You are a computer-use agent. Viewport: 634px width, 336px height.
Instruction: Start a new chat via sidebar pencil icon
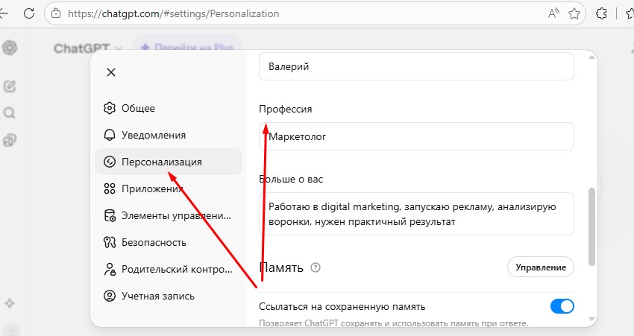click(x=10, y=86)
